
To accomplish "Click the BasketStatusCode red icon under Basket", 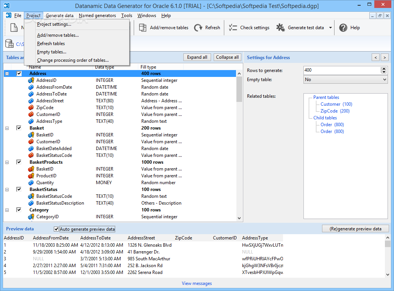I will pyautogui.click(x=31, y=155).
